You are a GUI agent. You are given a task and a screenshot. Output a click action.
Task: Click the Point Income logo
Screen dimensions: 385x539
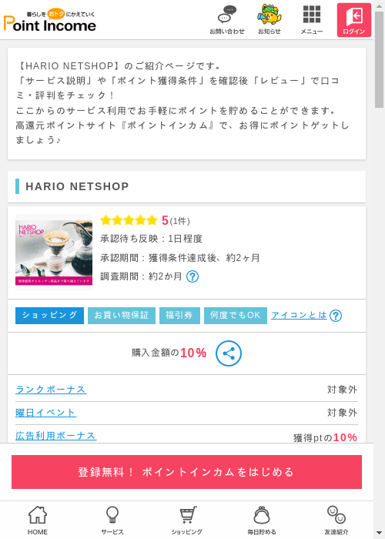tap(50, 20)
